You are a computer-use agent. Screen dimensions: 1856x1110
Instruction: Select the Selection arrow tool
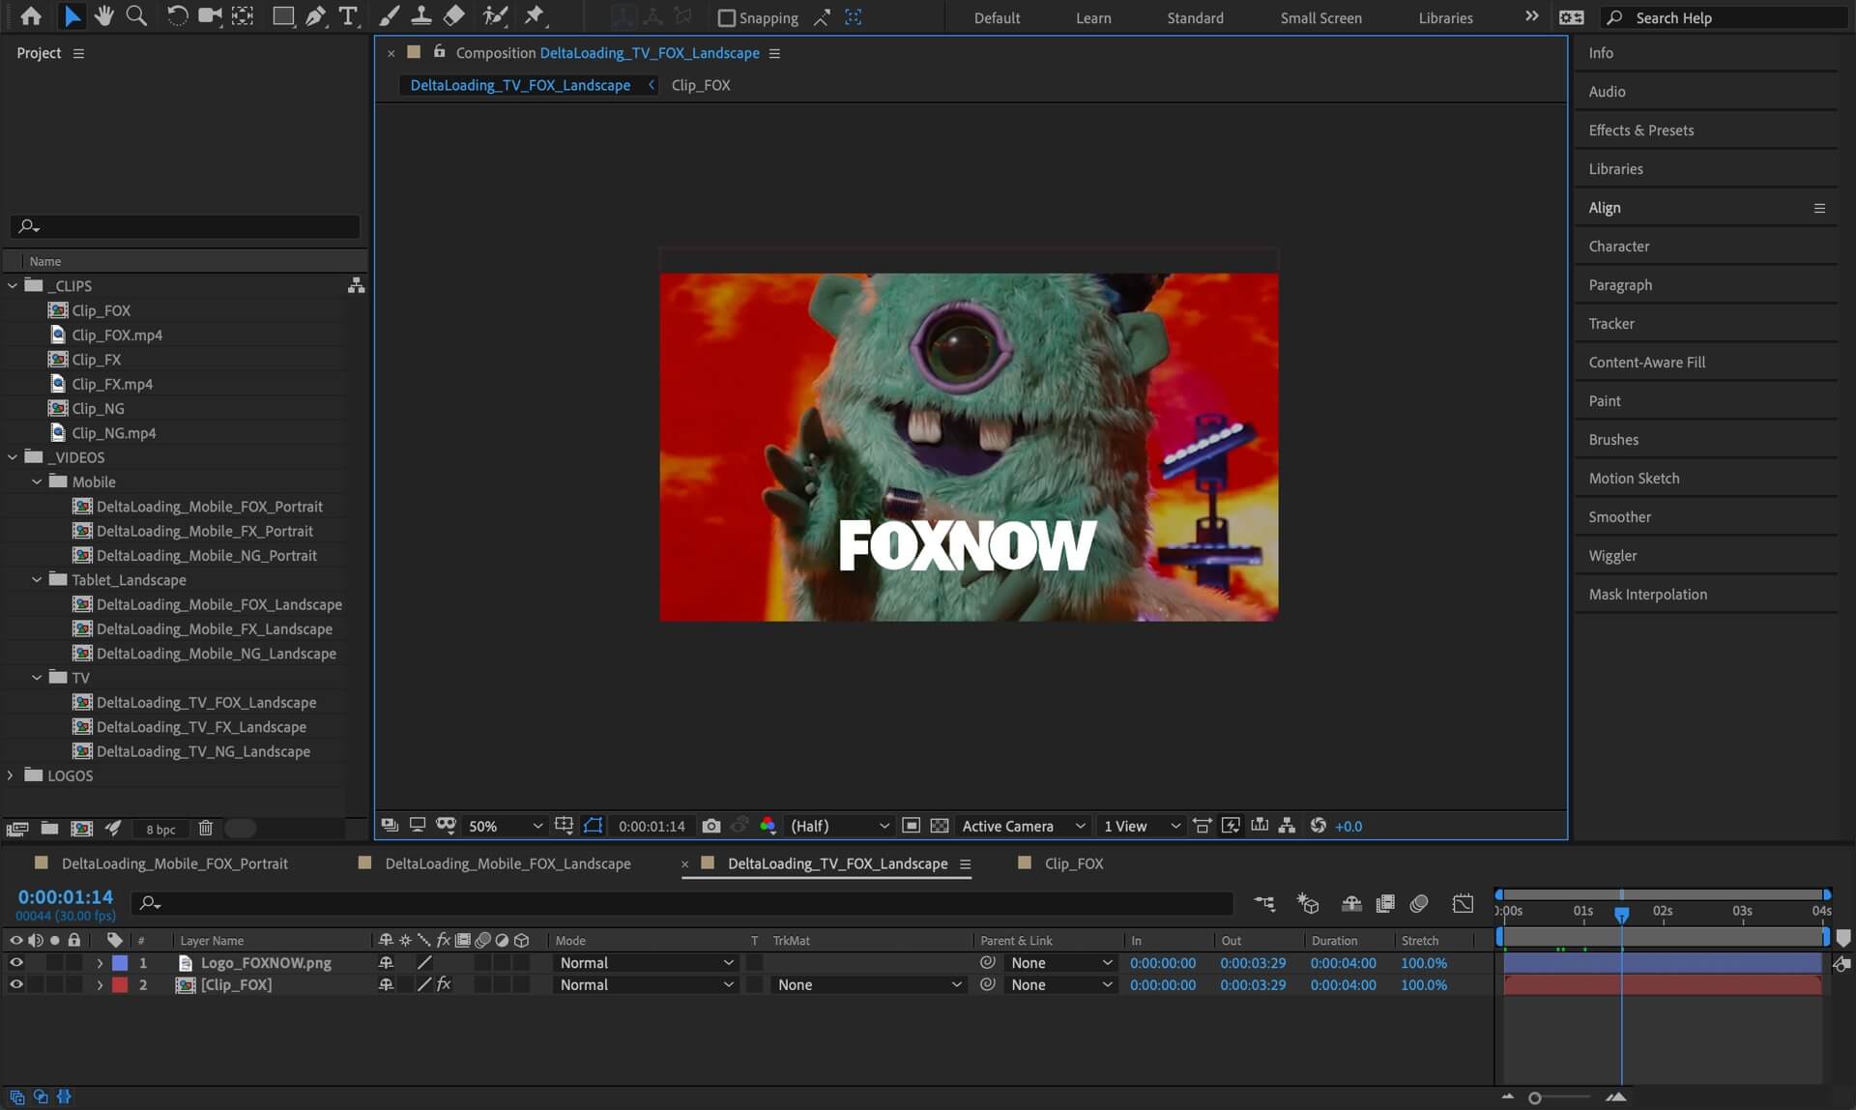72,16
